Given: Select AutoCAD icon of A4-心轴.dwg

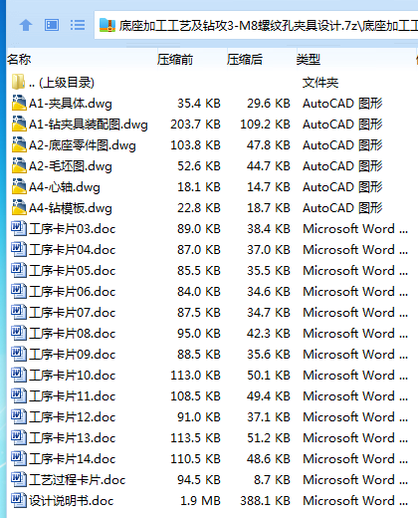Looking at the screenshot, I should (19, 186).
